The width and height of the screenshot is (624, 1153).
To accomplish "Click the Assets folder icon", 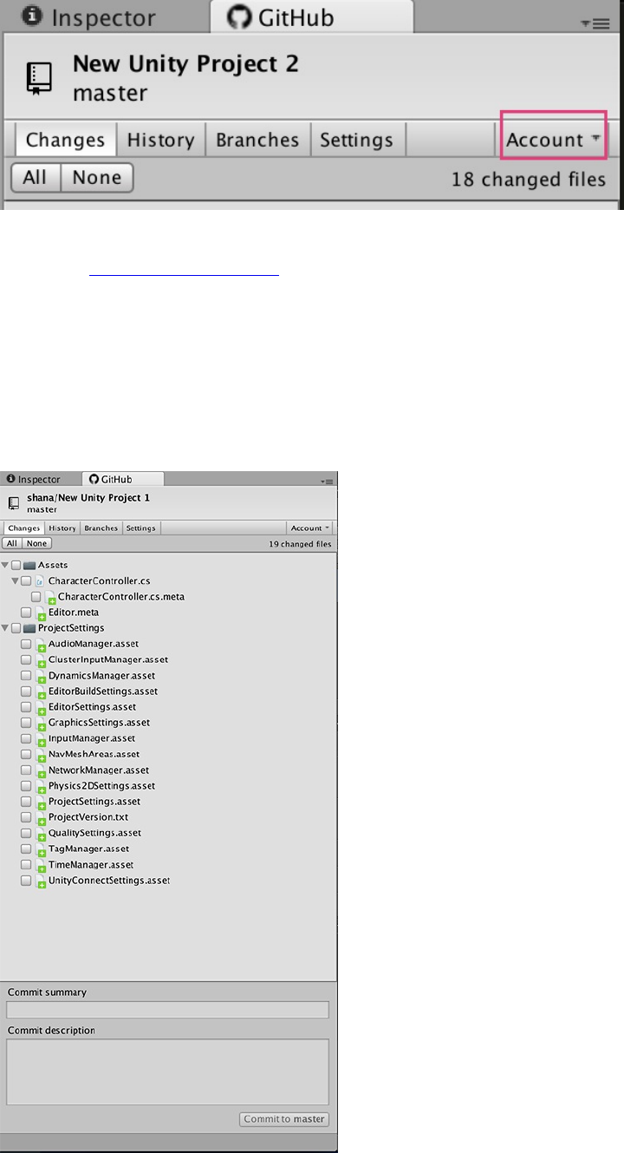I will (29, 565).
